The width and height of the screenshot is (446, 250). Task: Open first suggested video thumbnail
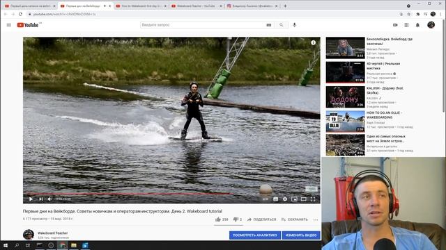pyautogui.click(x=346, y=48)
